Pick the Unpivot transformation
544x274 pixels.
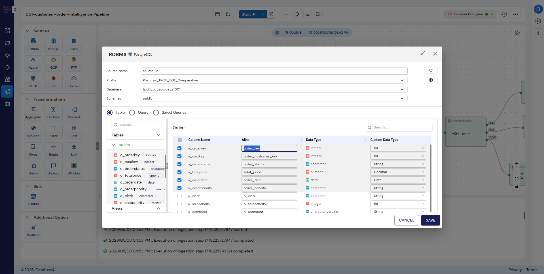(54, 169)
